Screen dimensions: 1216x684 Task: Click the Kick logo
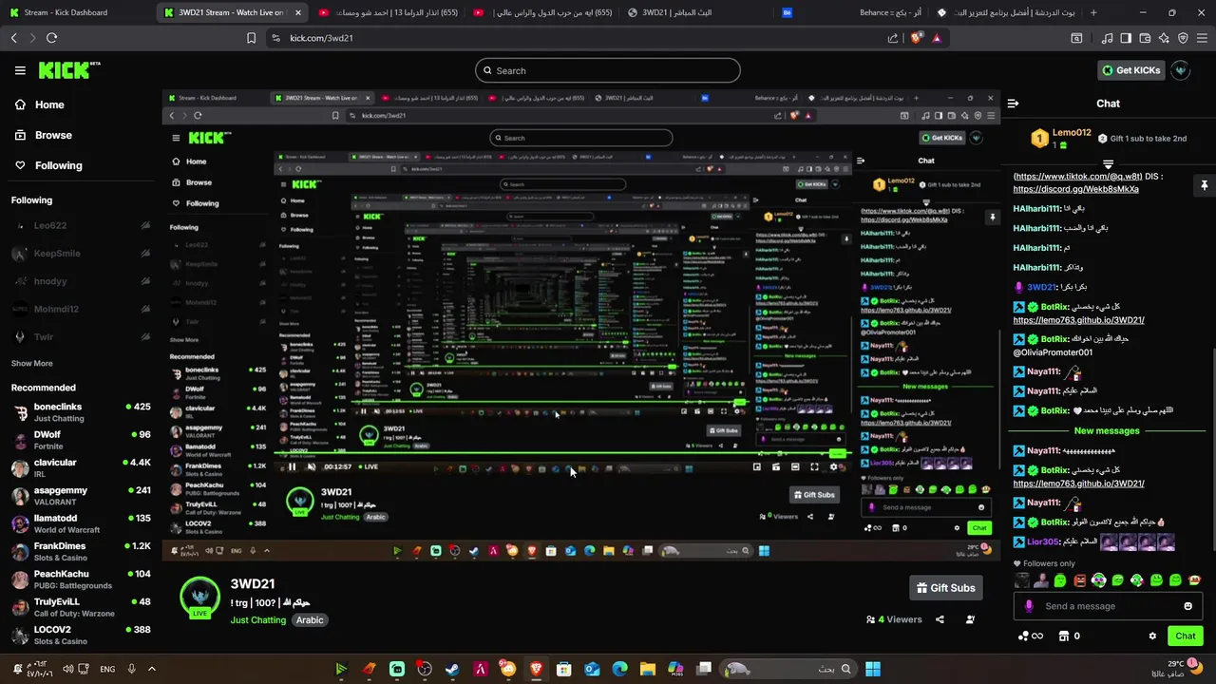(x=68, y=70)
